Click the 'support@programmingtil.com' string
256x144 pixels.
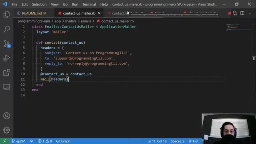(83, 58)
